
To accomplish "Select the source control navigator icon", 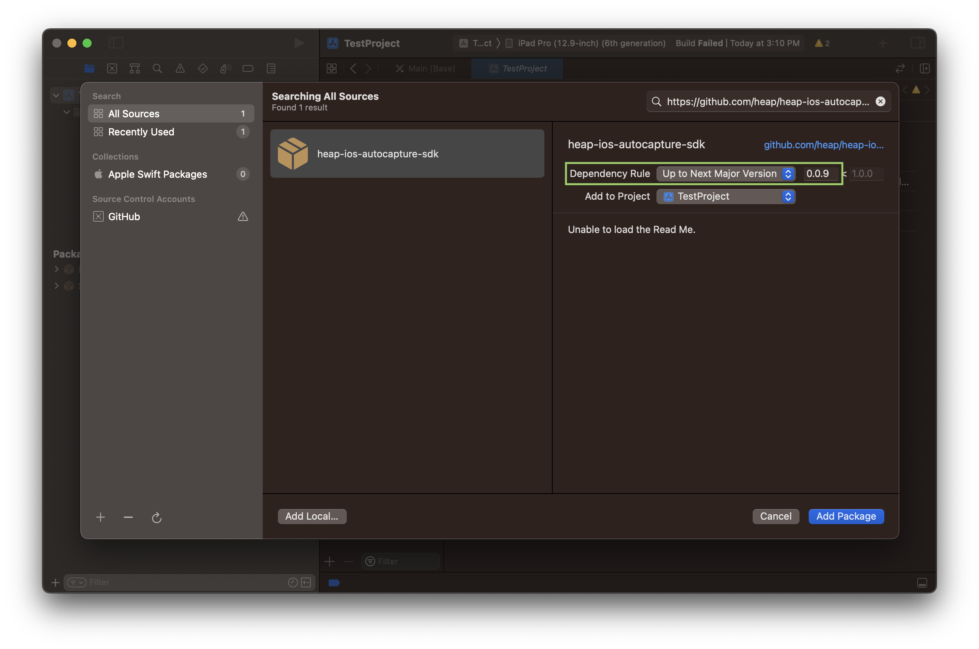I will (112, 68).
